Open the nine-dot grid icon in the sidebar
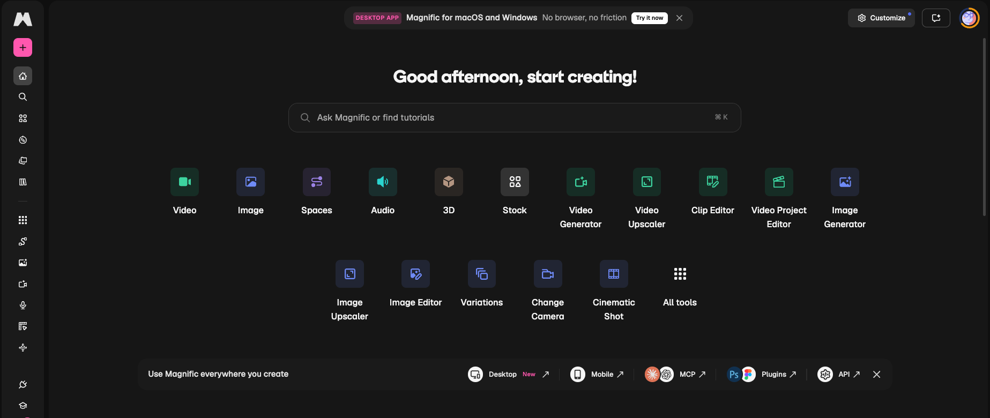This screenshot has width=990, height=418. (23, 220)
